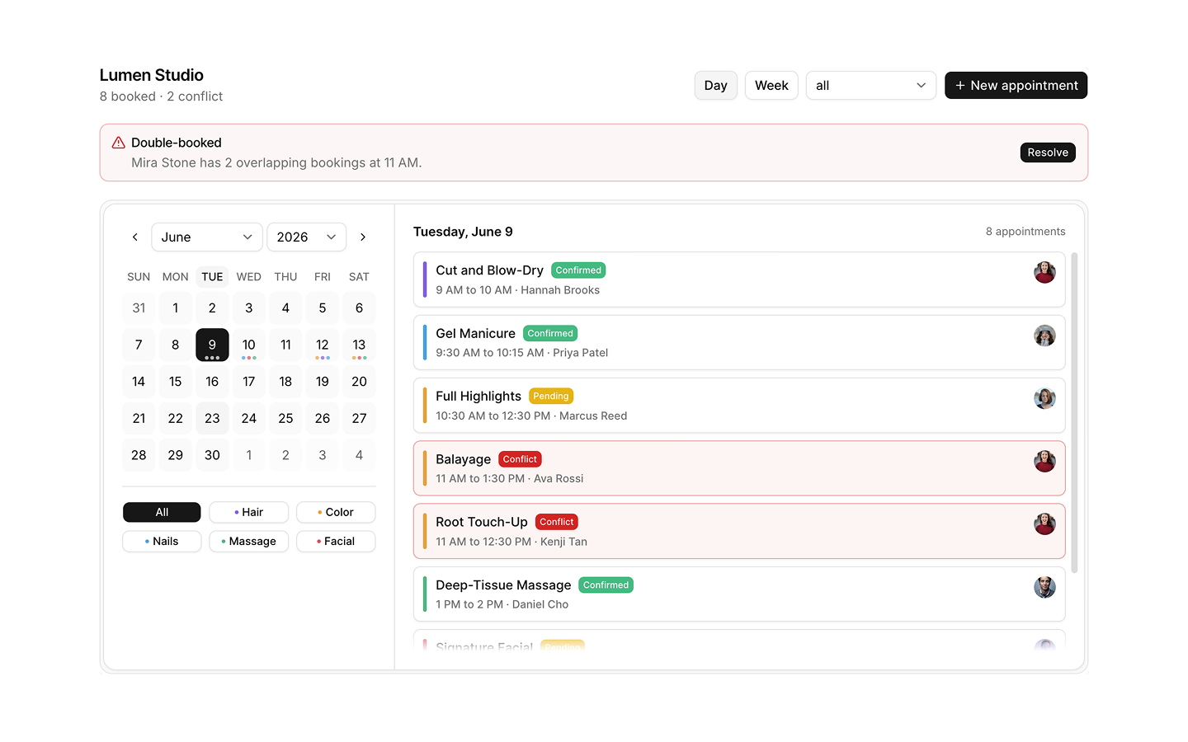The image size is (1188, 742).
Task: Switch to Week view
Action: coord(771,85)
